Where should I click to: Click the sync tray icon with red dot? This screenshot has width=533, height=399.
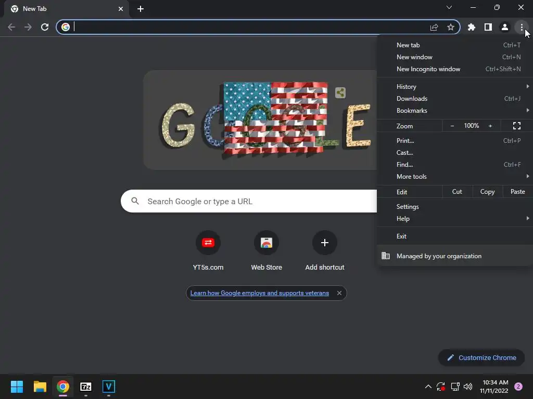(441, 387)
